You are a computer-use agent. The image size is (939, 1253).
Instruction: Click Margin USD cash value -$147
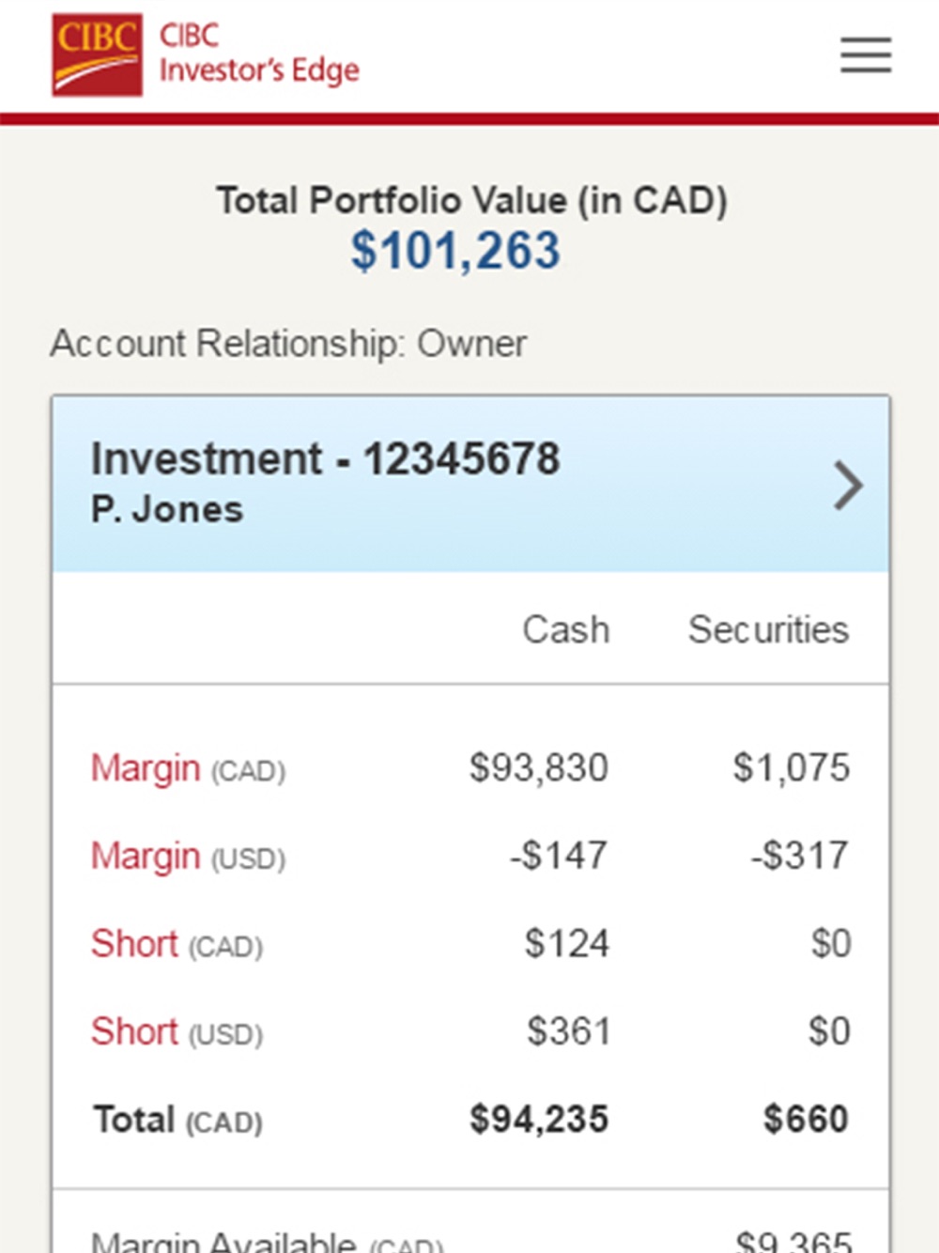[x=559, y=856]
